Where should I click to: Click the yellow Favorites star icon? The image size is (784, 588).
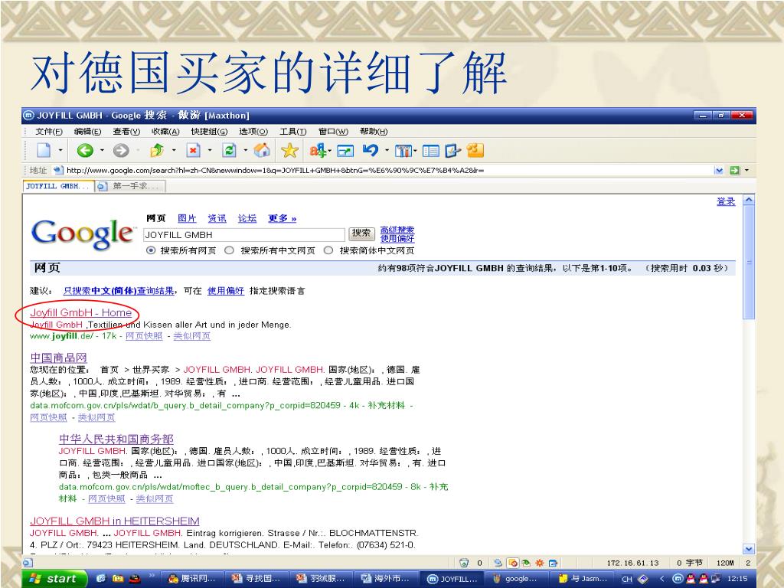(x=289, y=150)
